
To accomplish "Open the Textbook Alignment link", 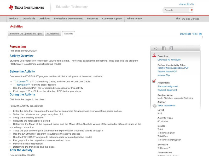I will (x=167, y=90).
